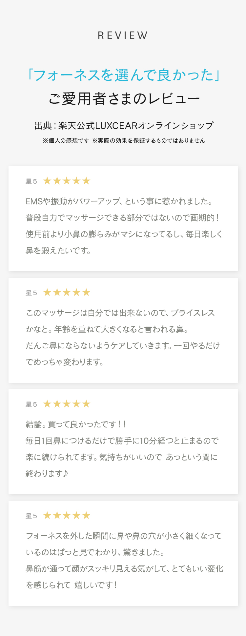246x636 pixels.
Task: Click the ご愛用者さまのレビュー title
Action: pos(124,99)
